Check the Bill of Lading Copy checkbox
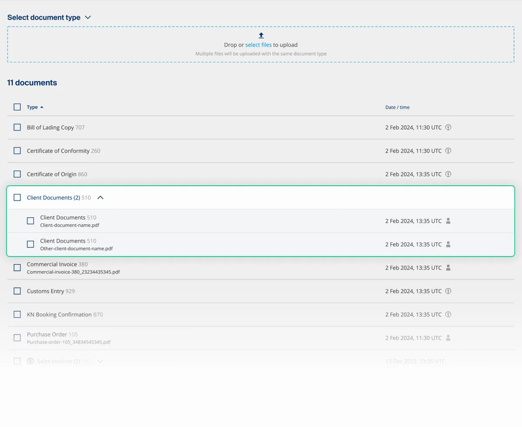Viewport: 522px width, 427px height. (x=17, y=127)
